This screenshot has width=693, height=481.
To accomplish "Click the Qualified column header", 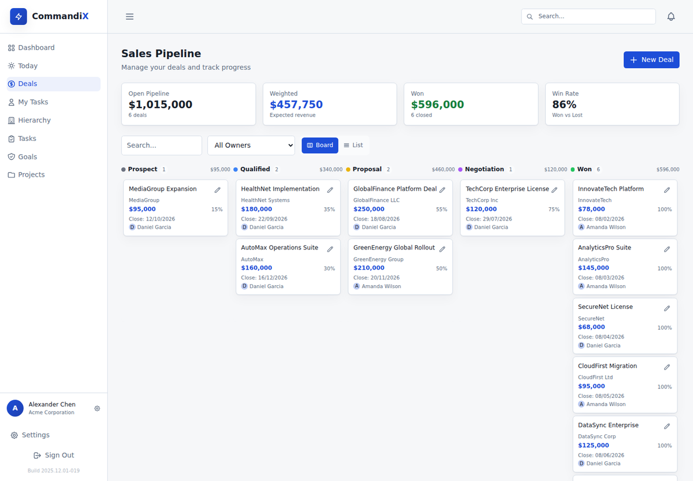I will pyautogui.click(x=288, y=169).
